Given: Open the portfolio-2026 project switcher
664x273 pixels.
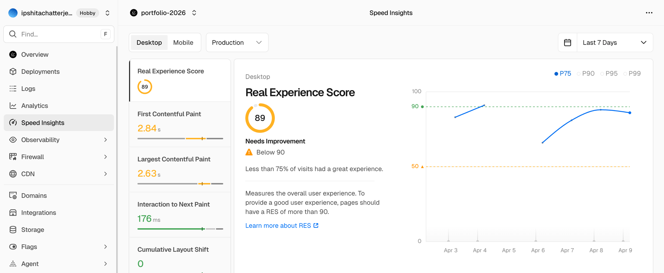Looking at the screenshot, I should coord(194,13).
